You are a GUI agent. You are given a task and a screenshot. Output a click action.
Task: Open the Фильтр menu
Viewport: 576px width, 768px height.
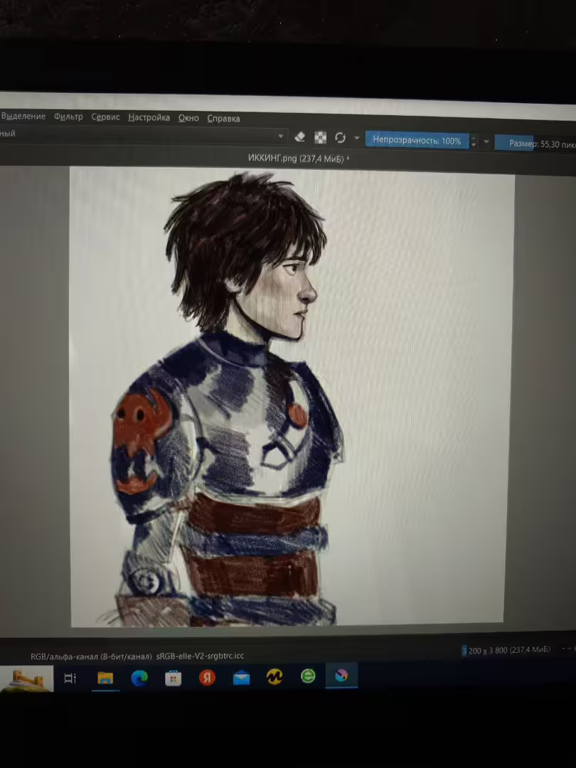pyautogui.click(x=68, y=117)
